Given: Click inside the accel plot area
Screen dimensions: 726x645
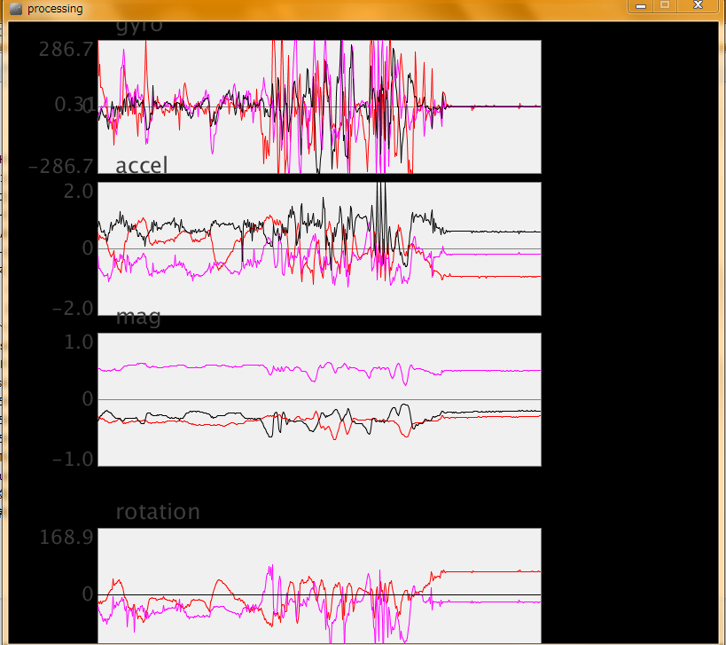Looking at the screenshot, I should 319,248.
